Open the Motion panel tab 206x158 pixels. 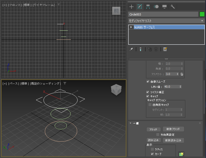tap(156, 7)
